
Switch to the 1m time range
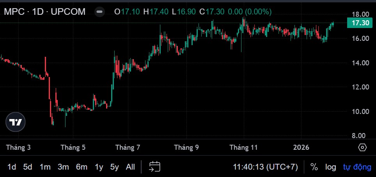point(45,167)
